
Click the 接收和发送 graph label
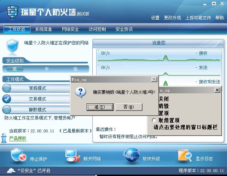coord(209,82)
